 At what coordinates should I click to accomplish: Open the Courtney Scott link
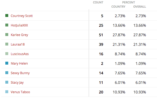click(x=22, y=16)
